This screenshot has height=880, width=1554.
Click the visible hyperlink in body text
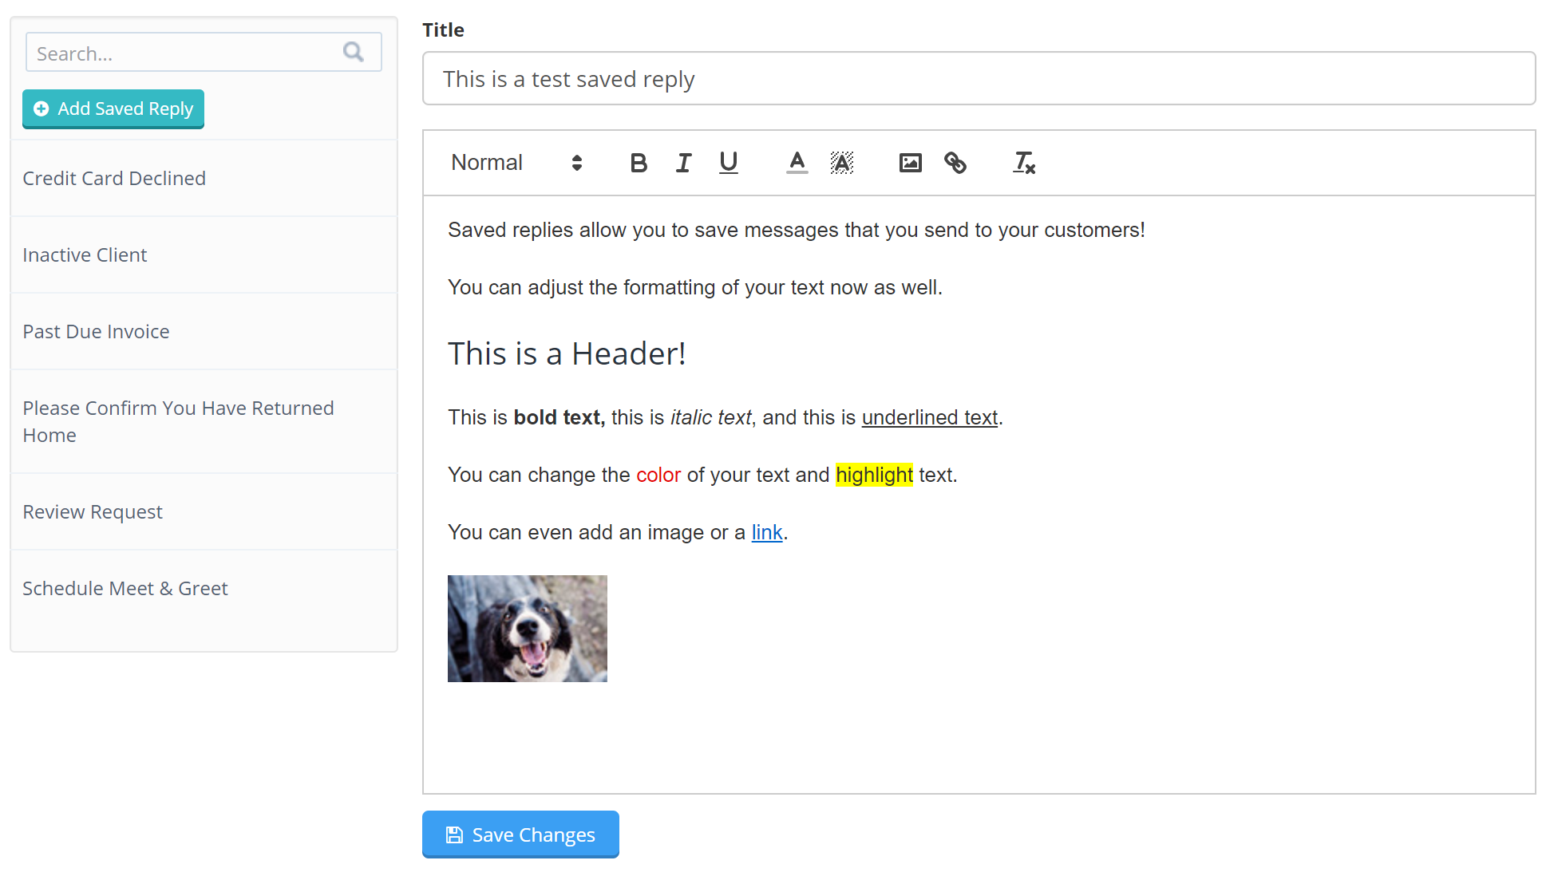(766, 531)
